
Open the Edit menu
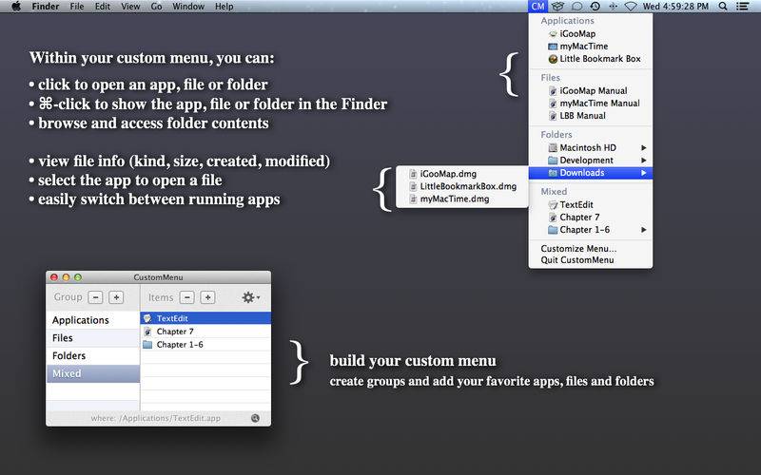[x=103, y=7]
